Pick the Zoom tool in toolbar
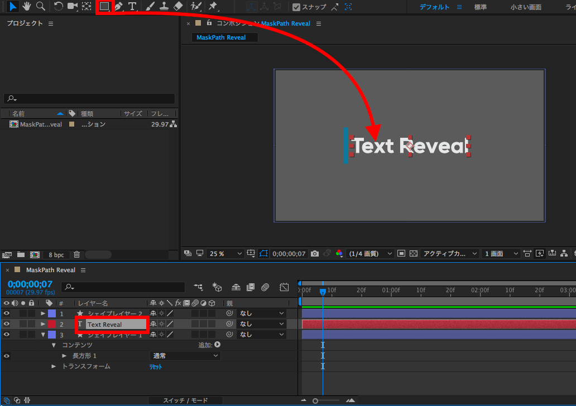The width and height of the screenshot is (576, 406). (x=41, y=7)
